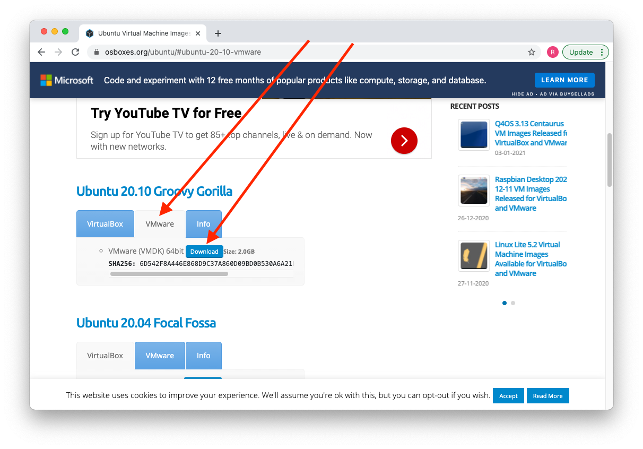Select the first carousel pagination dot
Screen dimensions: 643x449
[x=505, y=303]
